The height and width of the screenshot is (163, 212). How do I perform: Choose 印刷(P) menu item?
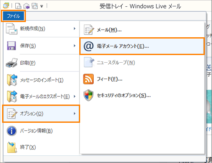(x=41, y=63)
